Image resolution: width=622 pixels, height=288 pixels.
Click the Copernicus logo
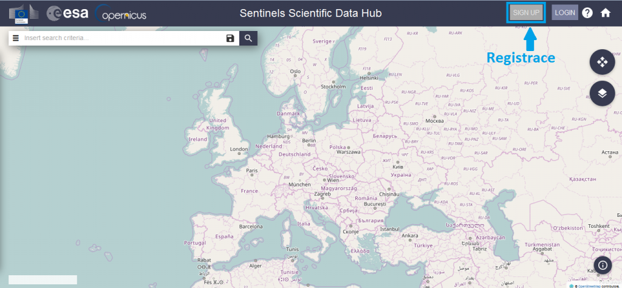point(121,13)
